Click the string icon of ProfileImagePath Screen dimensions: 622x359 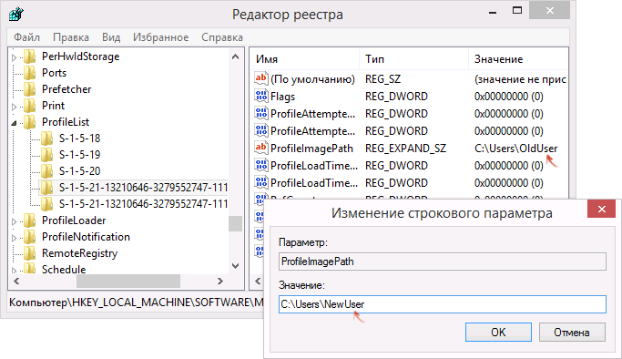pos(260,148)
